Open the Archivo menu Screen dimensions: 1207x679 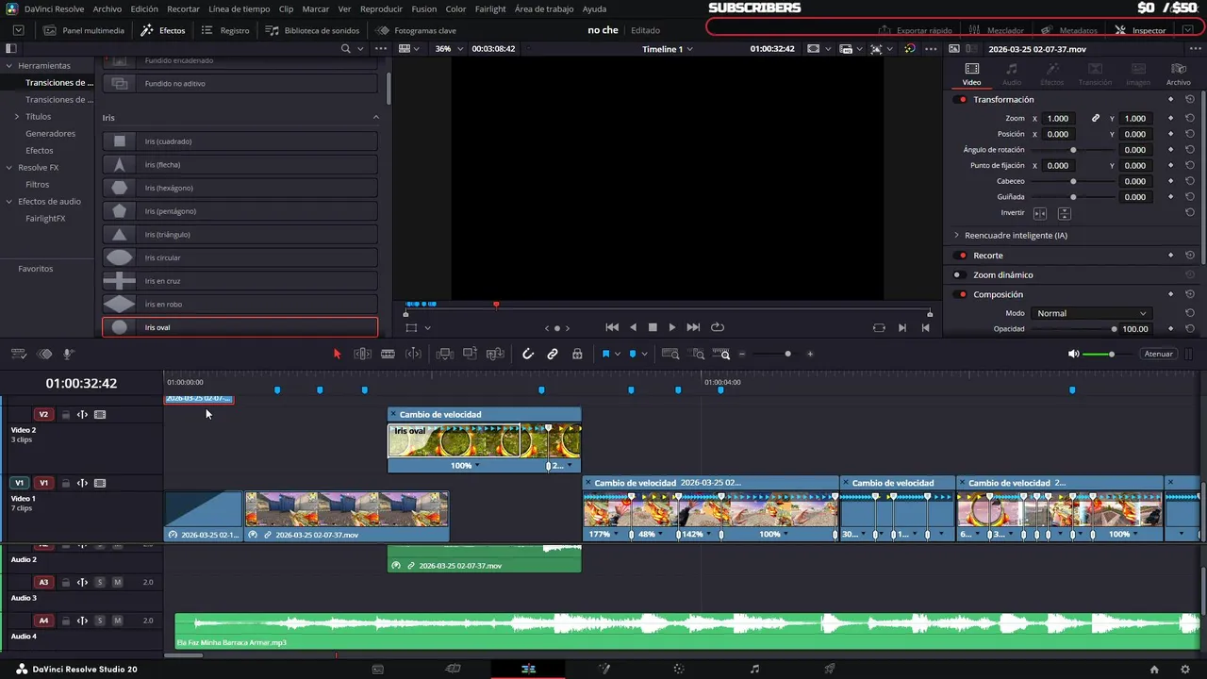point(107,8)
